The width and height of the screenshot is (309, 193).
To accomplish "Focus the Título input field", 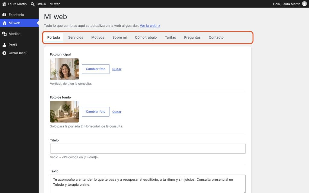I will tap(148, 149).
